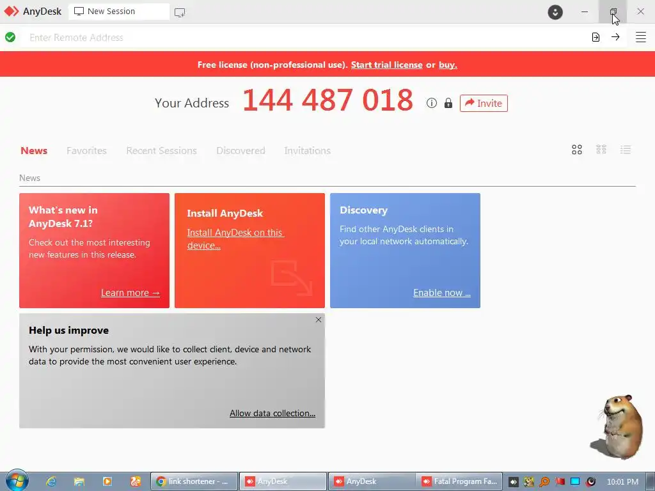Click the hamster tray icon
The image size is (655, 491).
click(529, 482)
